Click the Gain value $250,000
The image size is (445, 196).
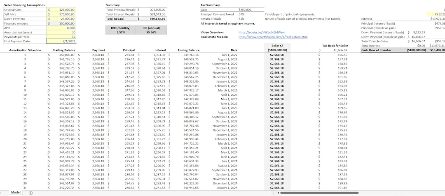coord(245,9)
